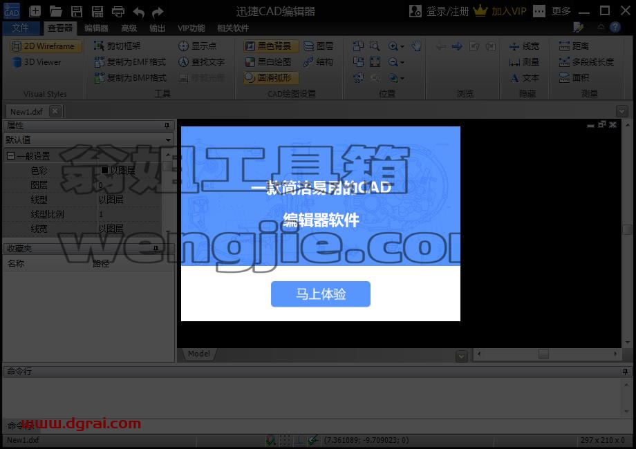This screenshot has width=636, height=449.
Task: Pin the 收藏夹 favorites panel
Action: coord(156,249)
